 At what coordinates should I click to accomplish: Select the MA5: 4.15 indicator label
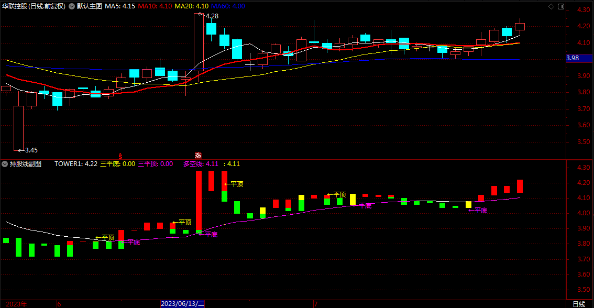click(x=120, y=6)
